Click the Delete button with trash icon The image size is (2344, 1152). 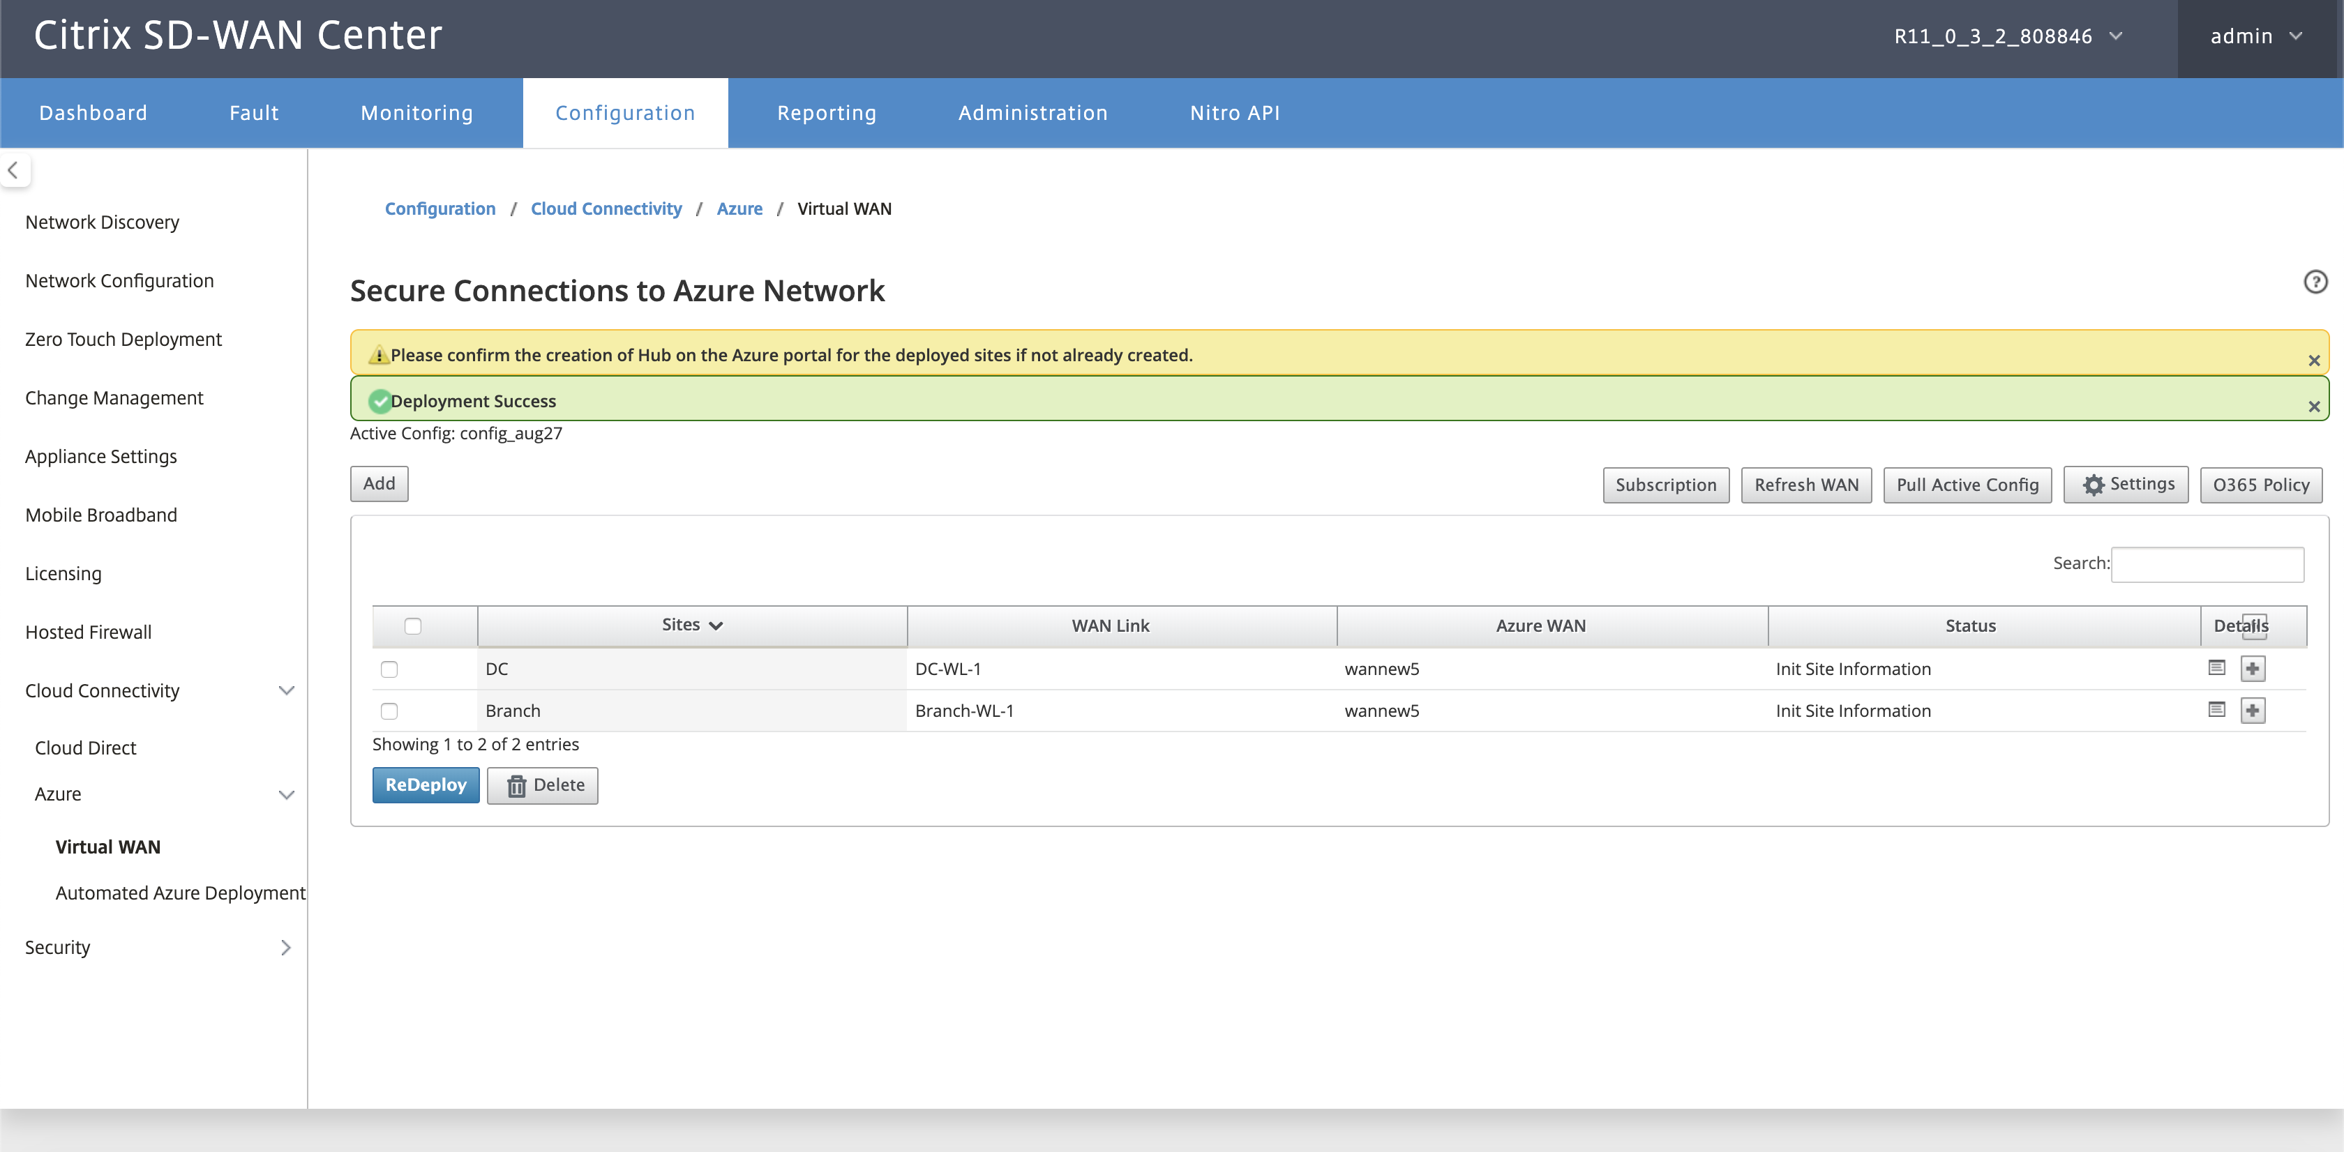click(x=542, y=786)
